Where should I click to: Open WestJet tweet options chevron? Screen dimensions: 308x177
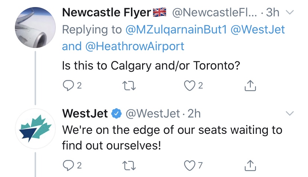pyautogui.click(x=289, y=113)
